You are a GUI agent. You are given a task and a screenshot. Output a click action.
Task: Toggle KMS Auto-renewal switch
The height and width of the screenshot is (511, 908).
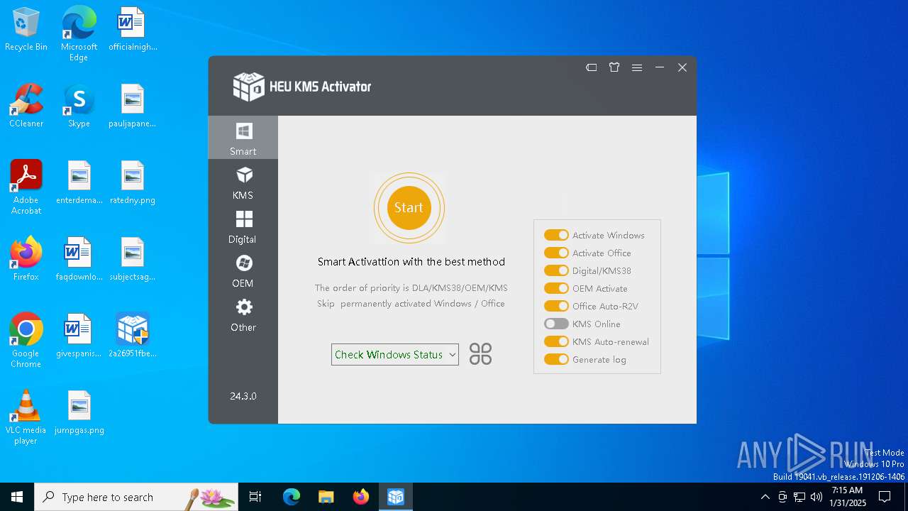[x=556, y=341]
